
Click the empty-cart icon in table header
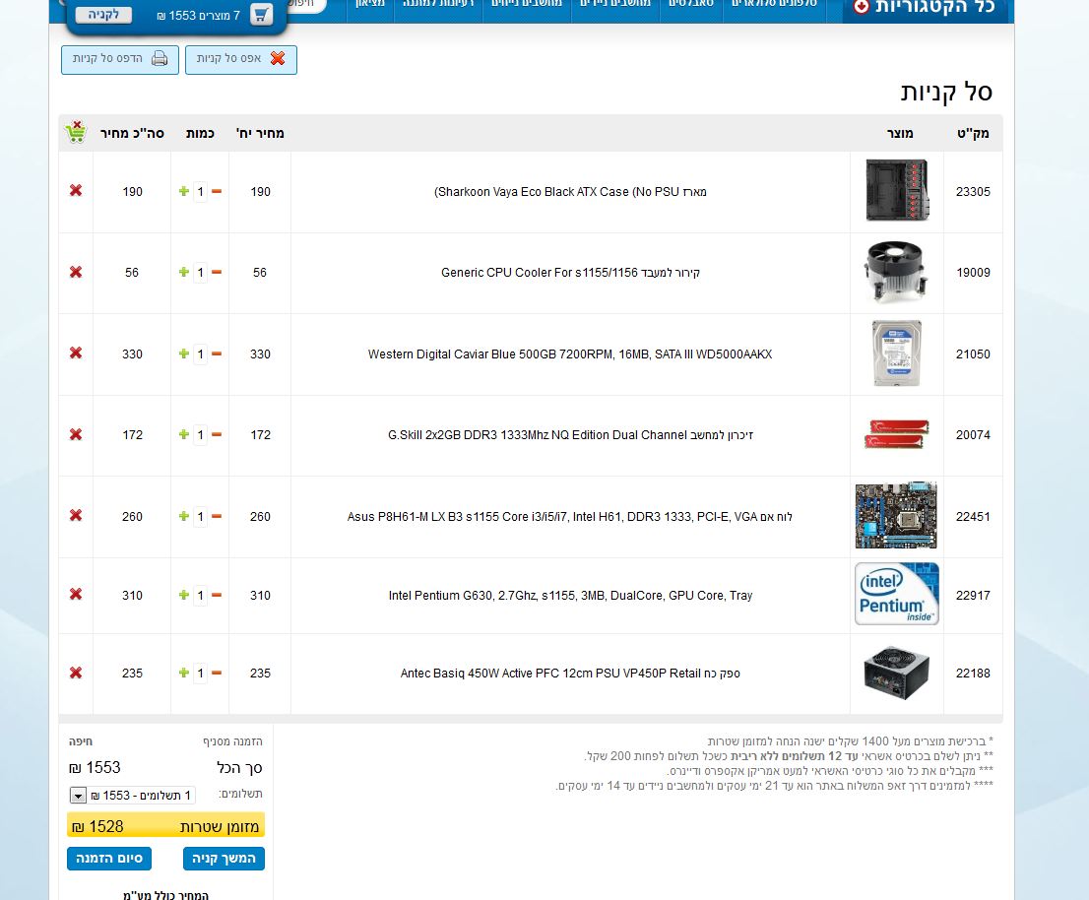tap(76, 132)
